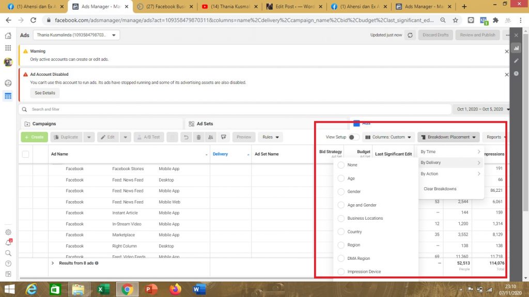The image size is (529, 297).
Task: Expand the Results from 8 ads row
Action: tap(53, 263)
